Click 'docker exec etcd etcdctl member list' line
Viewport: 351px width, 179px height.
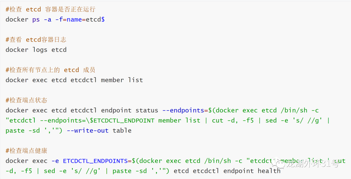click(x=74, y=80)
